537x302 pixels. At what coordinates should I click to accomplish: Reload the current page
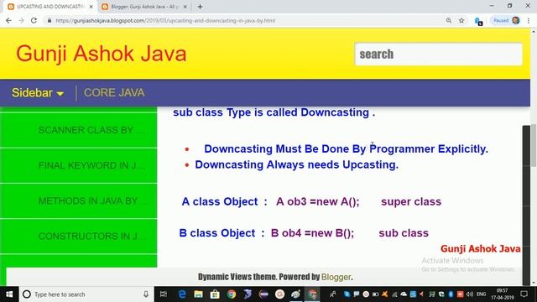[x=34, y=20]
